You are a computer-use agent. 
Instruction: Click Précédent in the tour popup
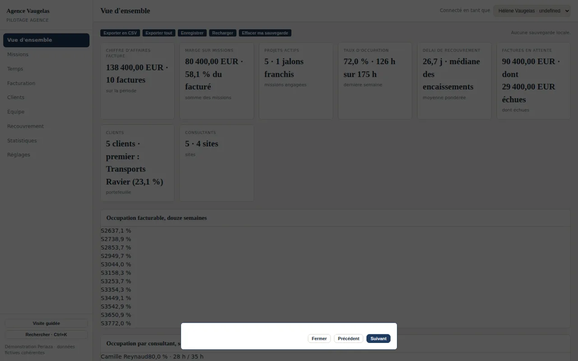(349, 338)
